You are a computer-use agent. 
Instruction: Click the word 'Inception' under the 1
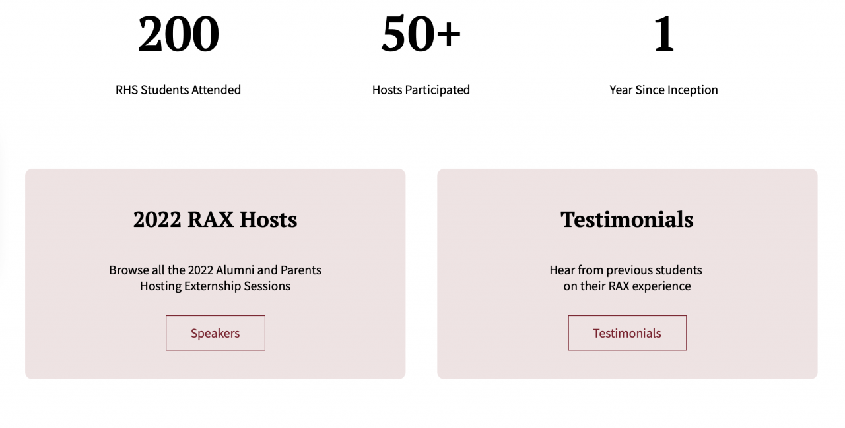coord(693,90)
